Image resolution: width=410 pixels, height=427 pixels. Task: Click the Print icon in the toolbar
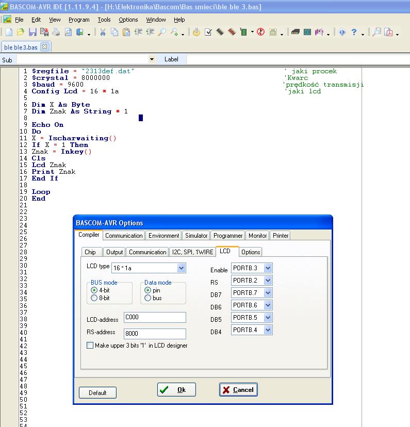(x=56, y=32)
